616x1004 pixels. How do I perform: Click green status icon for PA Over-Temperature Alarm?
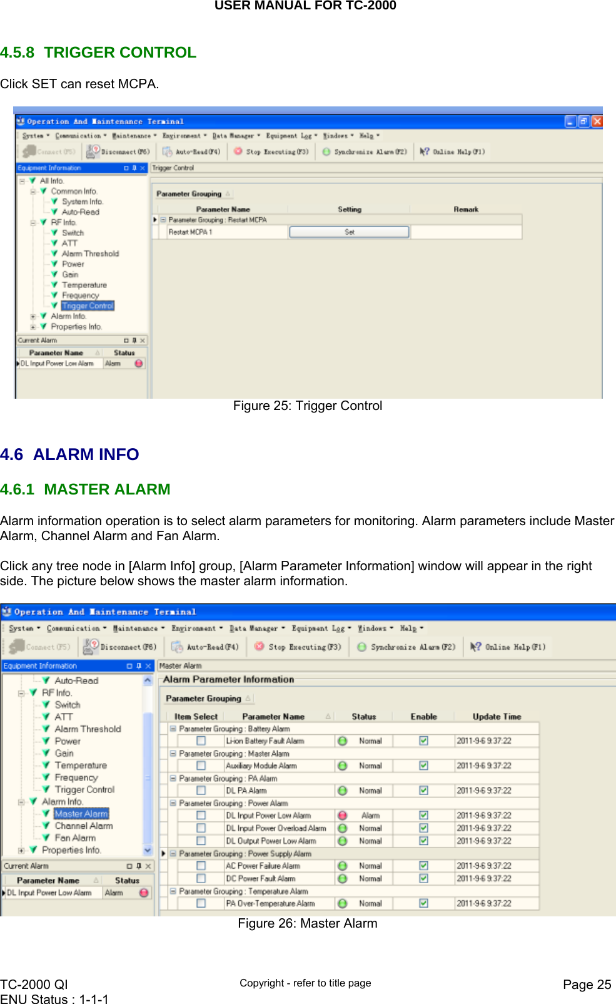[343, 904]
